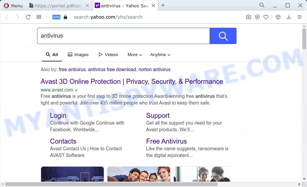Viewport: 307px width, 187px height.
Task: Open the women at laptop thumbnail
Action: 202,174
